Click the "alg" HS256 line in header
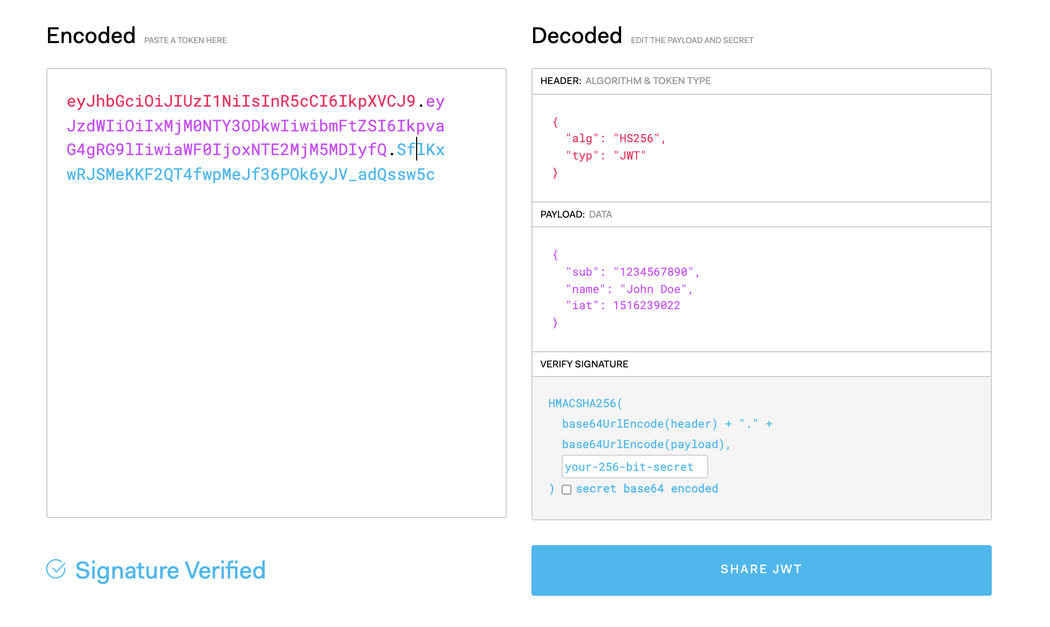 click(615, 138)
